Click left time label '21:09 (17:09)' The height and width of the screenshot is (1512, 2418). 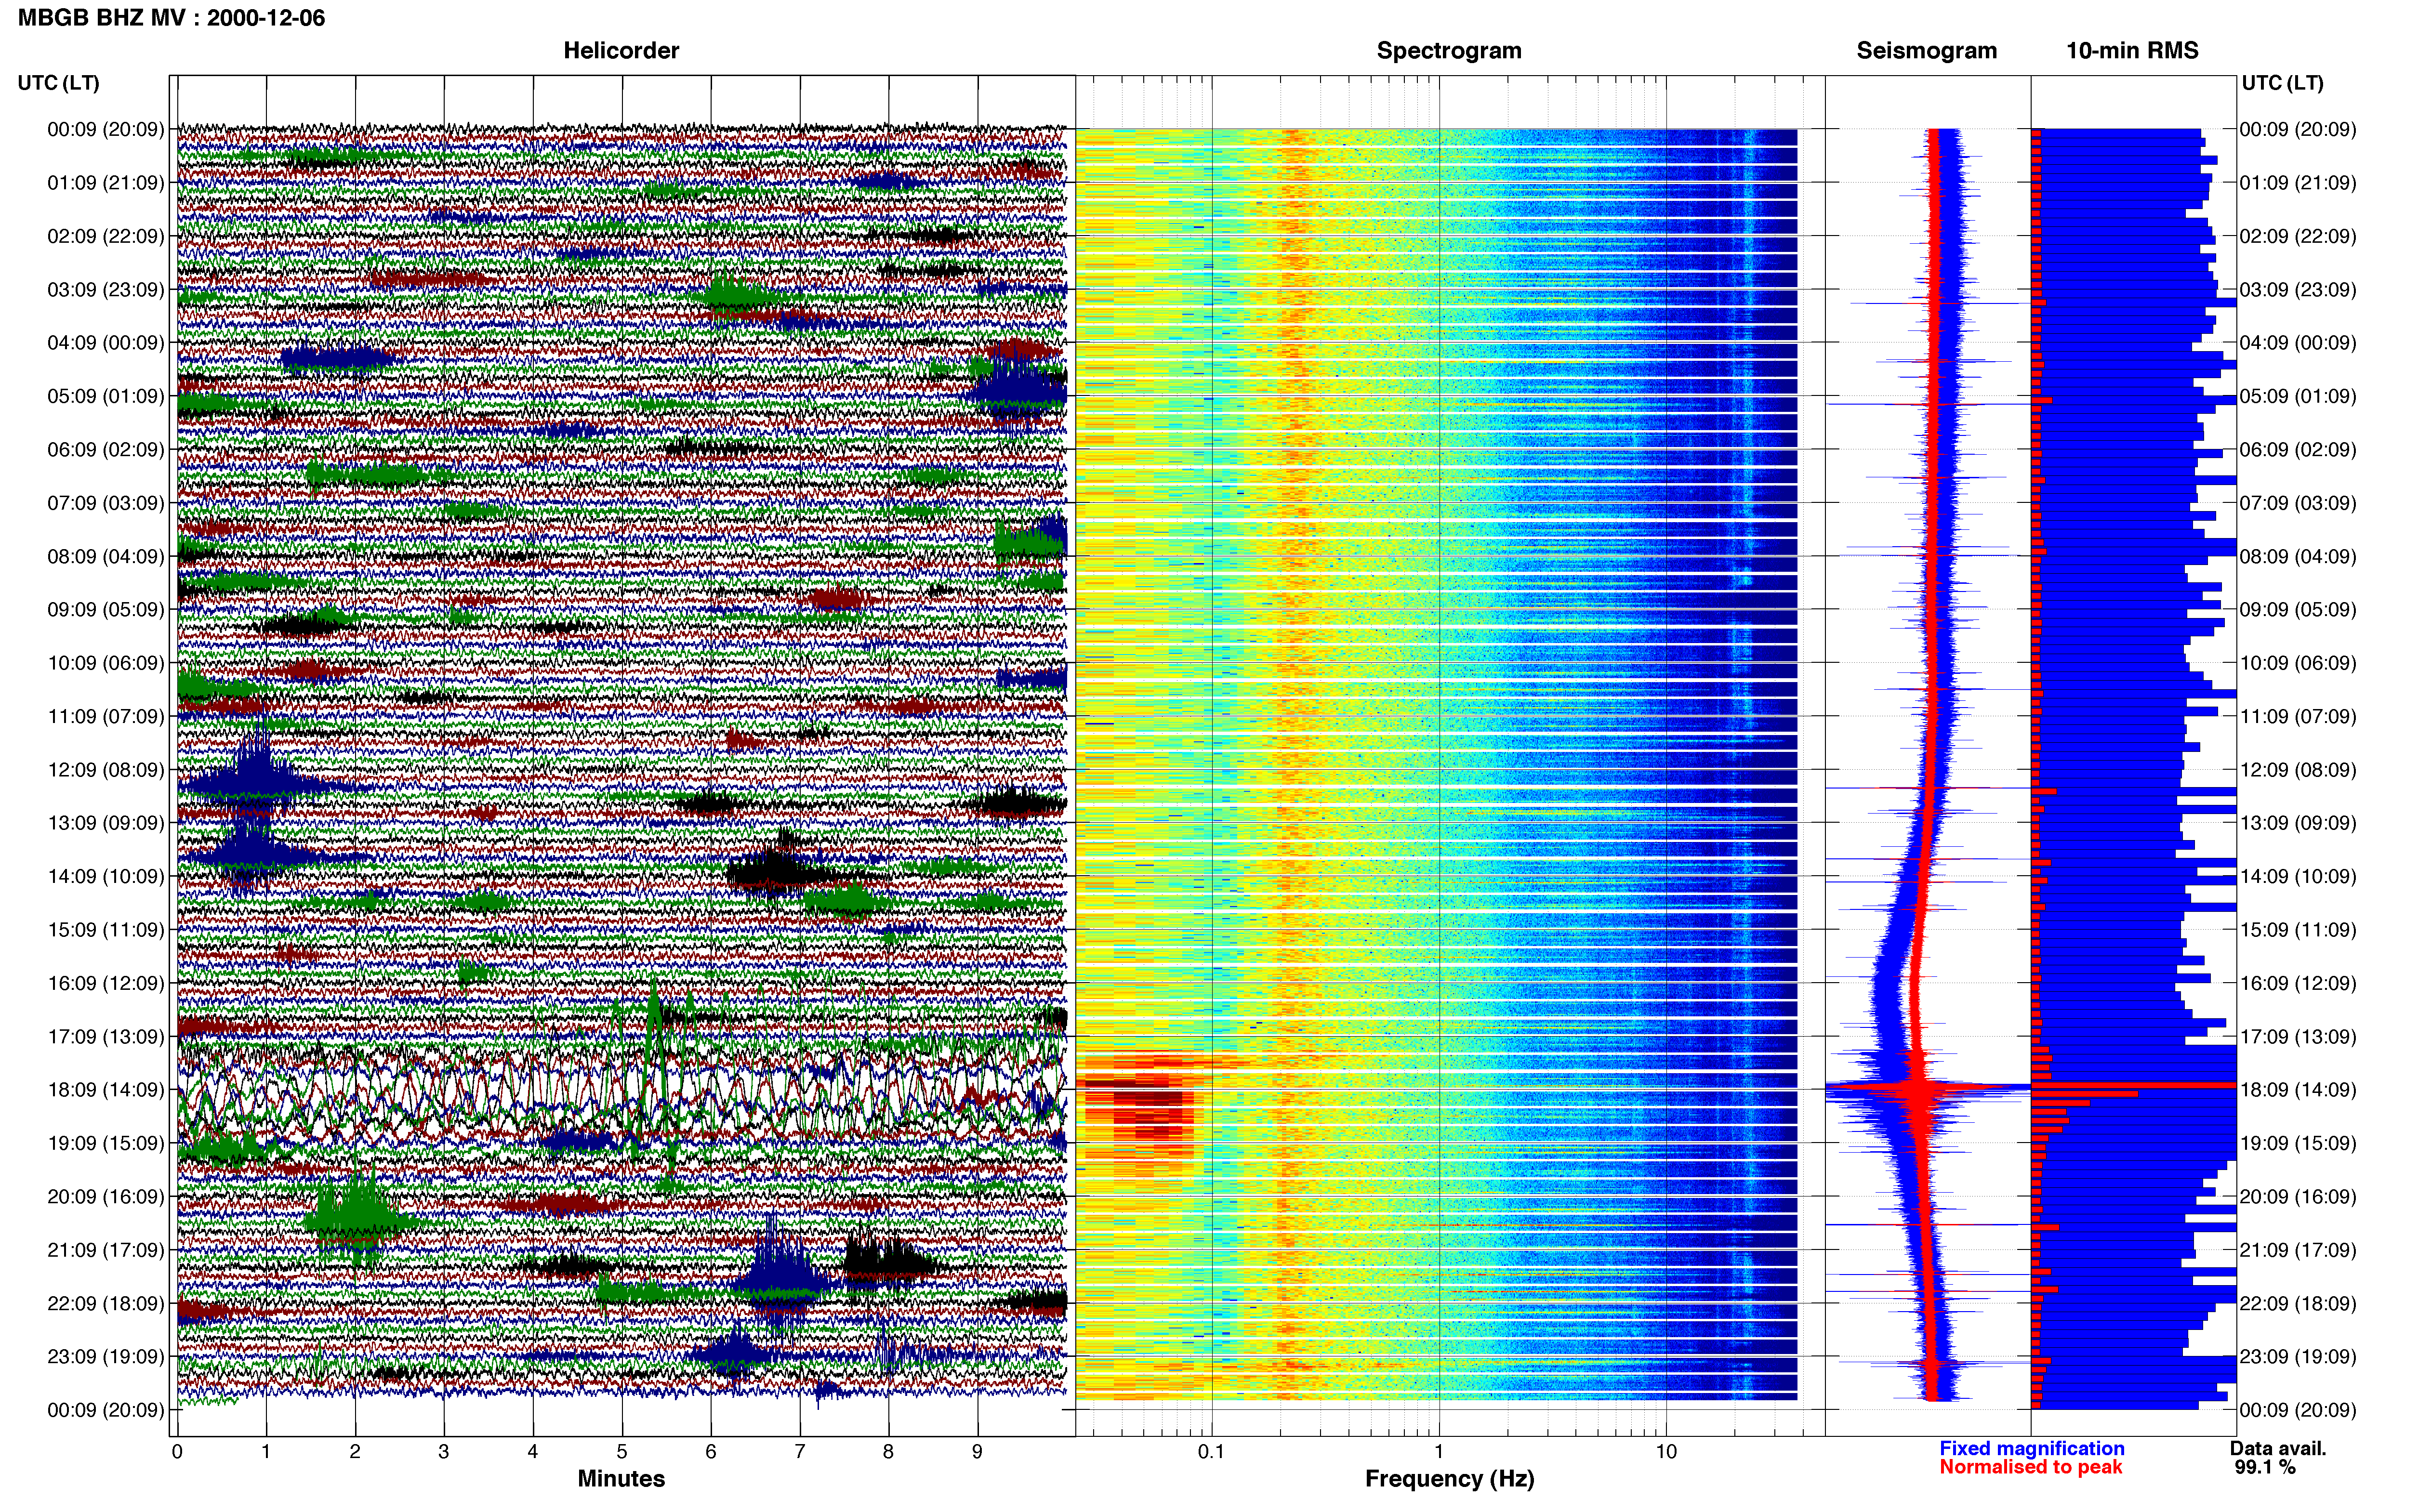click(x=105, y=1250)
